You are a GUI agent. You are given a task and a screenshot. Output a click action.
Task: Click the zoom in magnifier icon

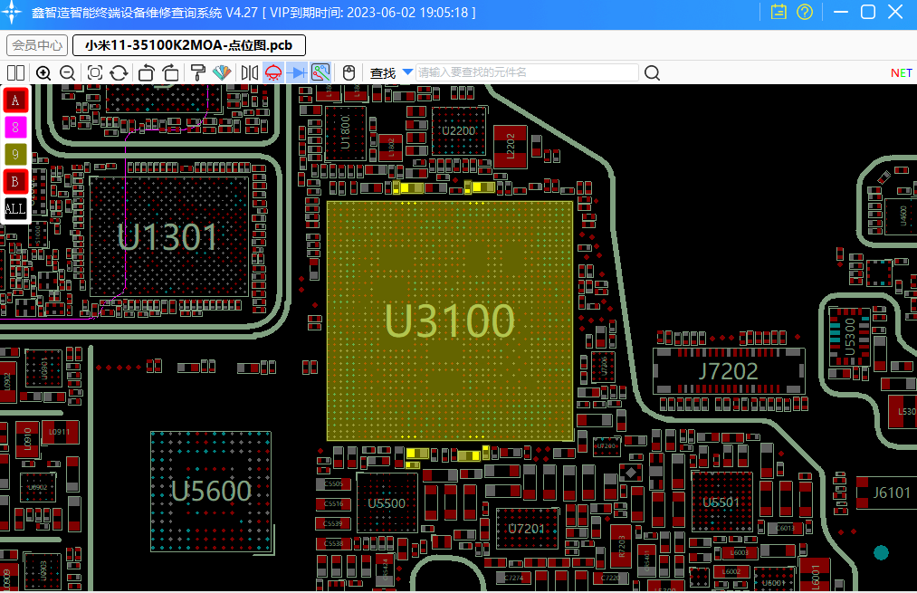pyautogui.click(x=43, y=73)
